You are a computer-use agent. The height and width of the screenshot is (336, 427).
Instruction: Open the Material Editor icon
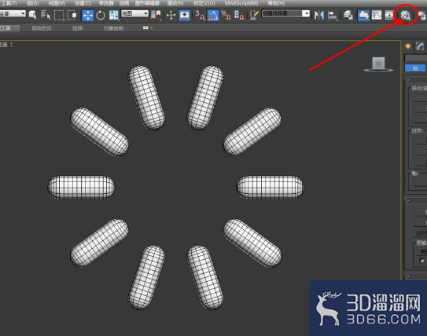(405, 15)
